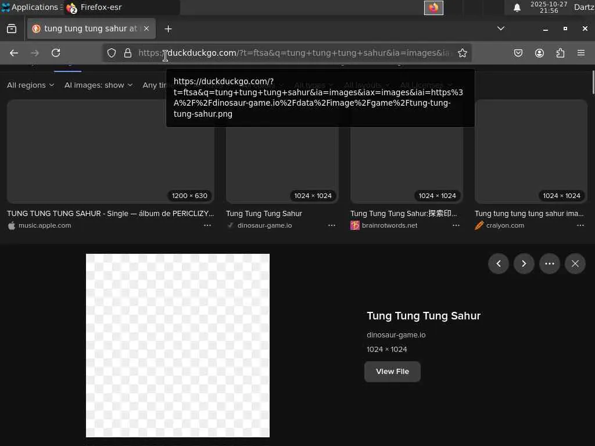The width and height of the screenshot is (595, 446).
Task: Click the Firefox icon in top panel tray
Action: click(433, 8)
